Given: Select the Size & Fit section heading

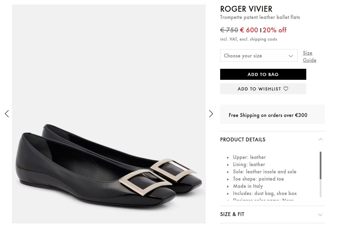Looking at the screenshot, I should coord(232,214).
